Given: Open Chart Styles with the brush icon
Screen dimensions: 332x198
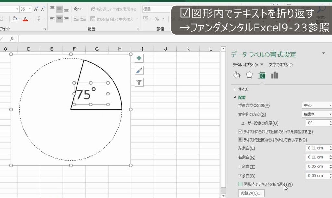Looking at the screenshot, I should pyautogui.click(x=139, y=70).
